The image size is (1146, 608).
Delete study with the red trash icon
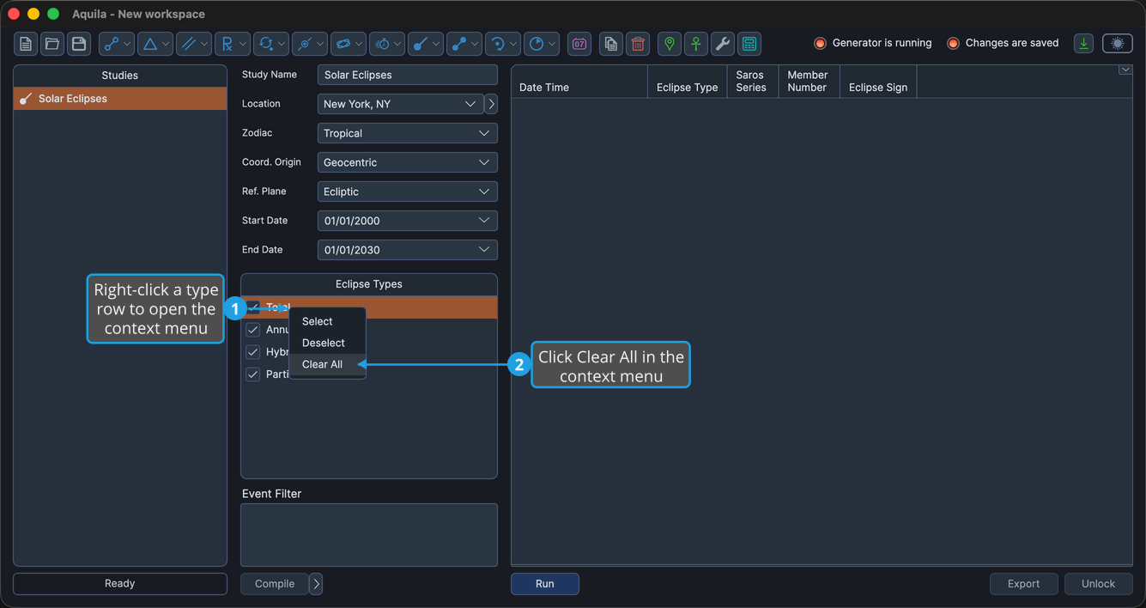[x=638, y=44]
